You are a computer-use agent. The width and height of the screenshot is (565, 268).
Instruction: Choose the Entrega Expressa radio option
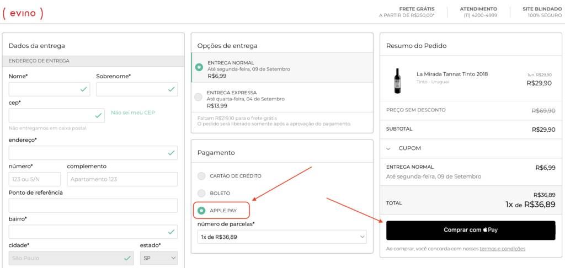click(x=198, y=97)
